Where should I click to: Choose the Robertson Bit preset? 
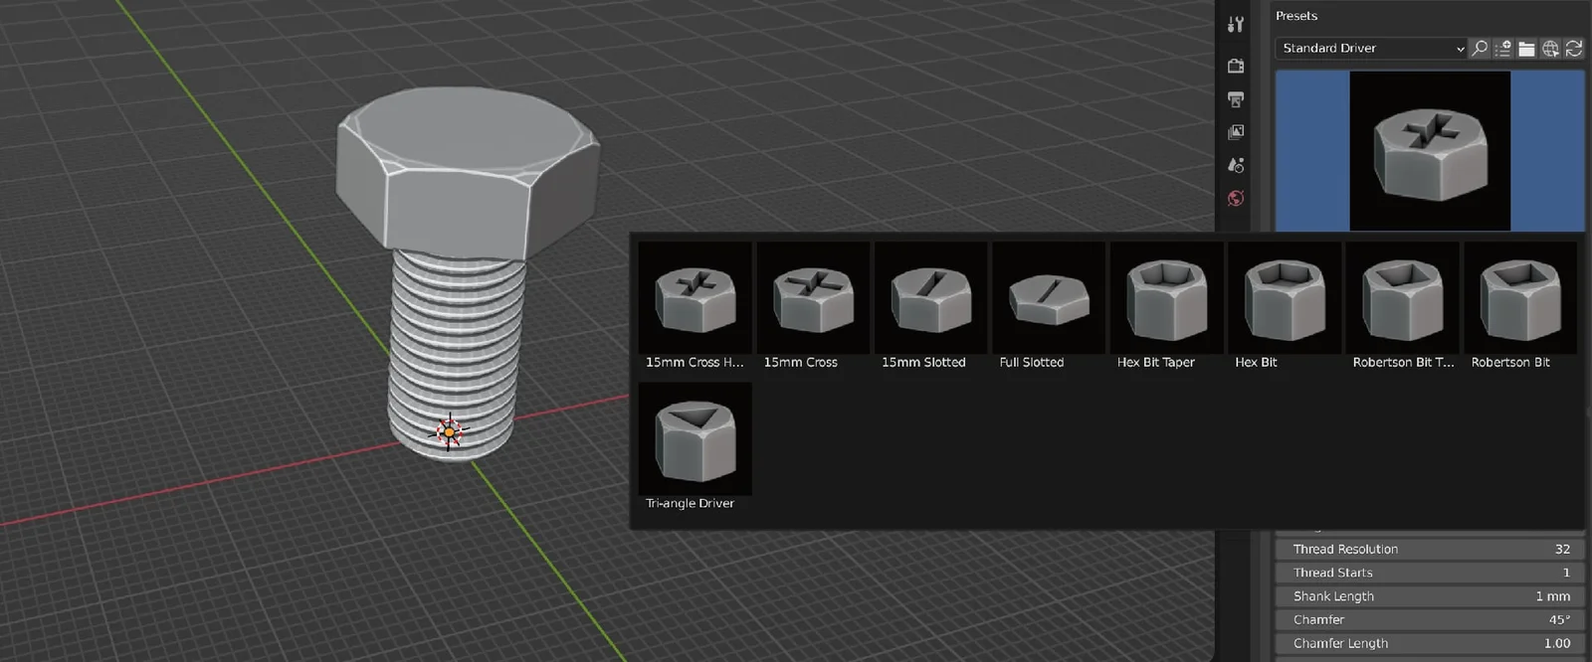pyautogui.click(x=1520, y=307)
